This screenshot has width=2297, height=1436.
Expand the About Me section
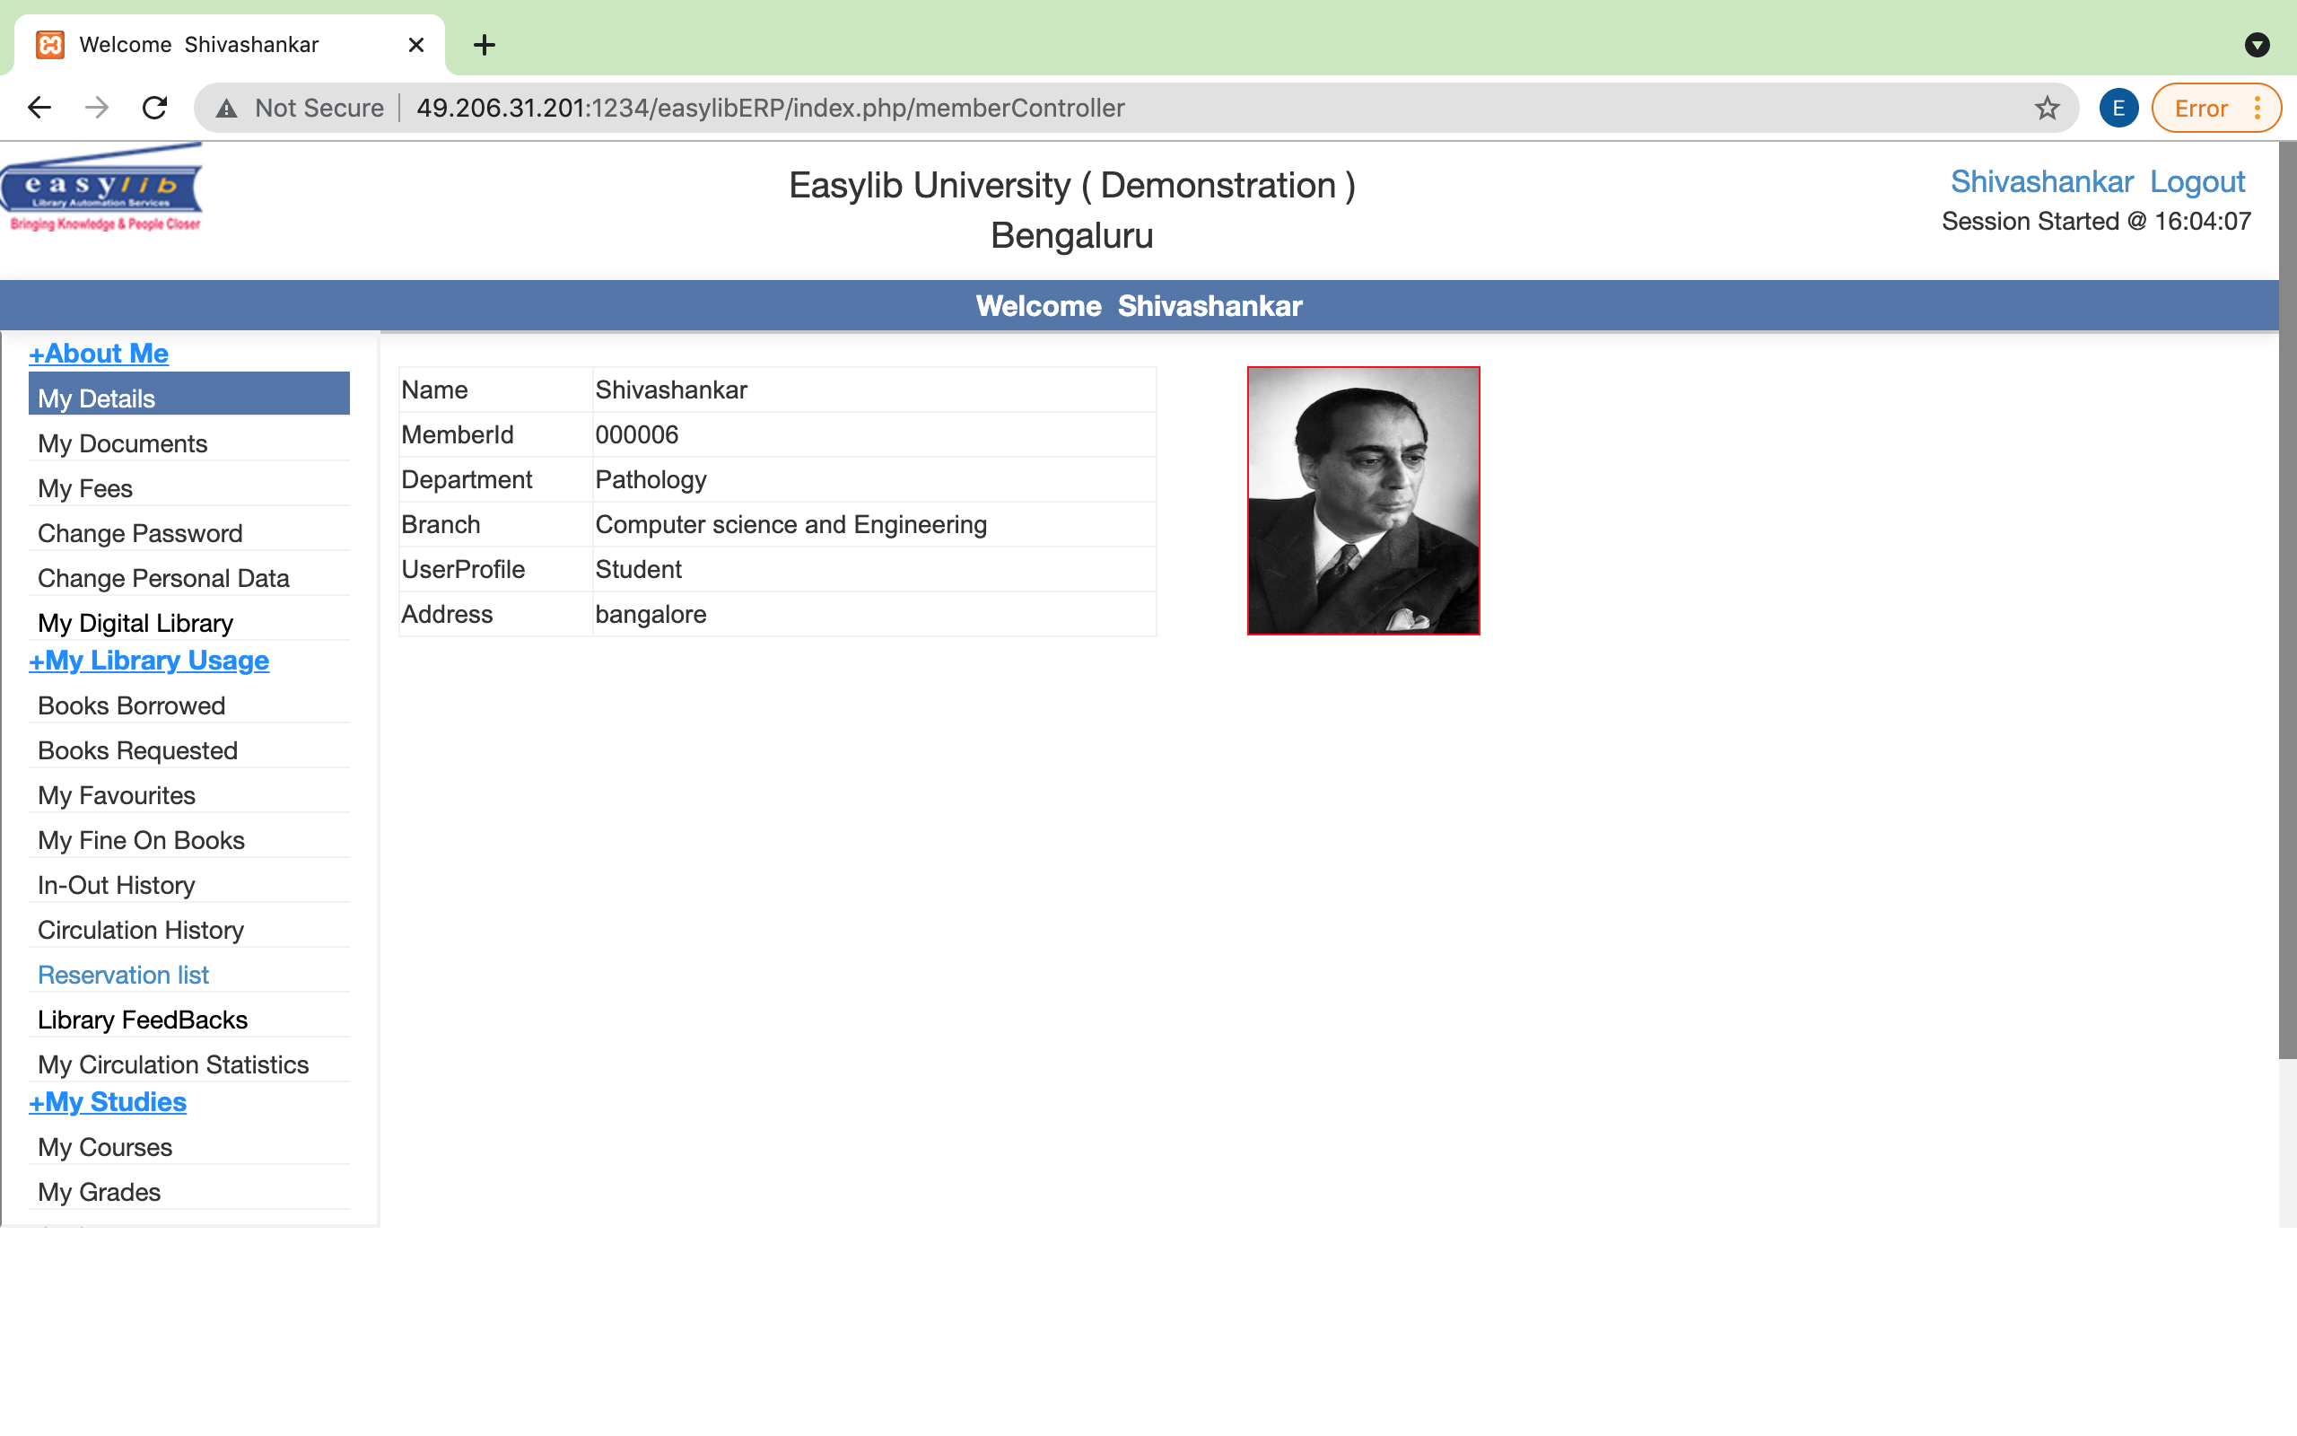coord(98,353)
